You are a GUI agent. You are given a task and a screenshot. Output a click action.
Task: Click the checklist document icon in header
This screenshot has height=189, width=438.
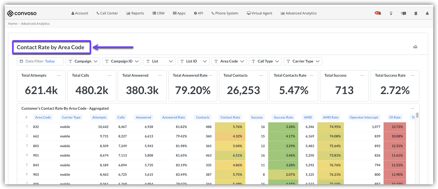pos(416,13)
